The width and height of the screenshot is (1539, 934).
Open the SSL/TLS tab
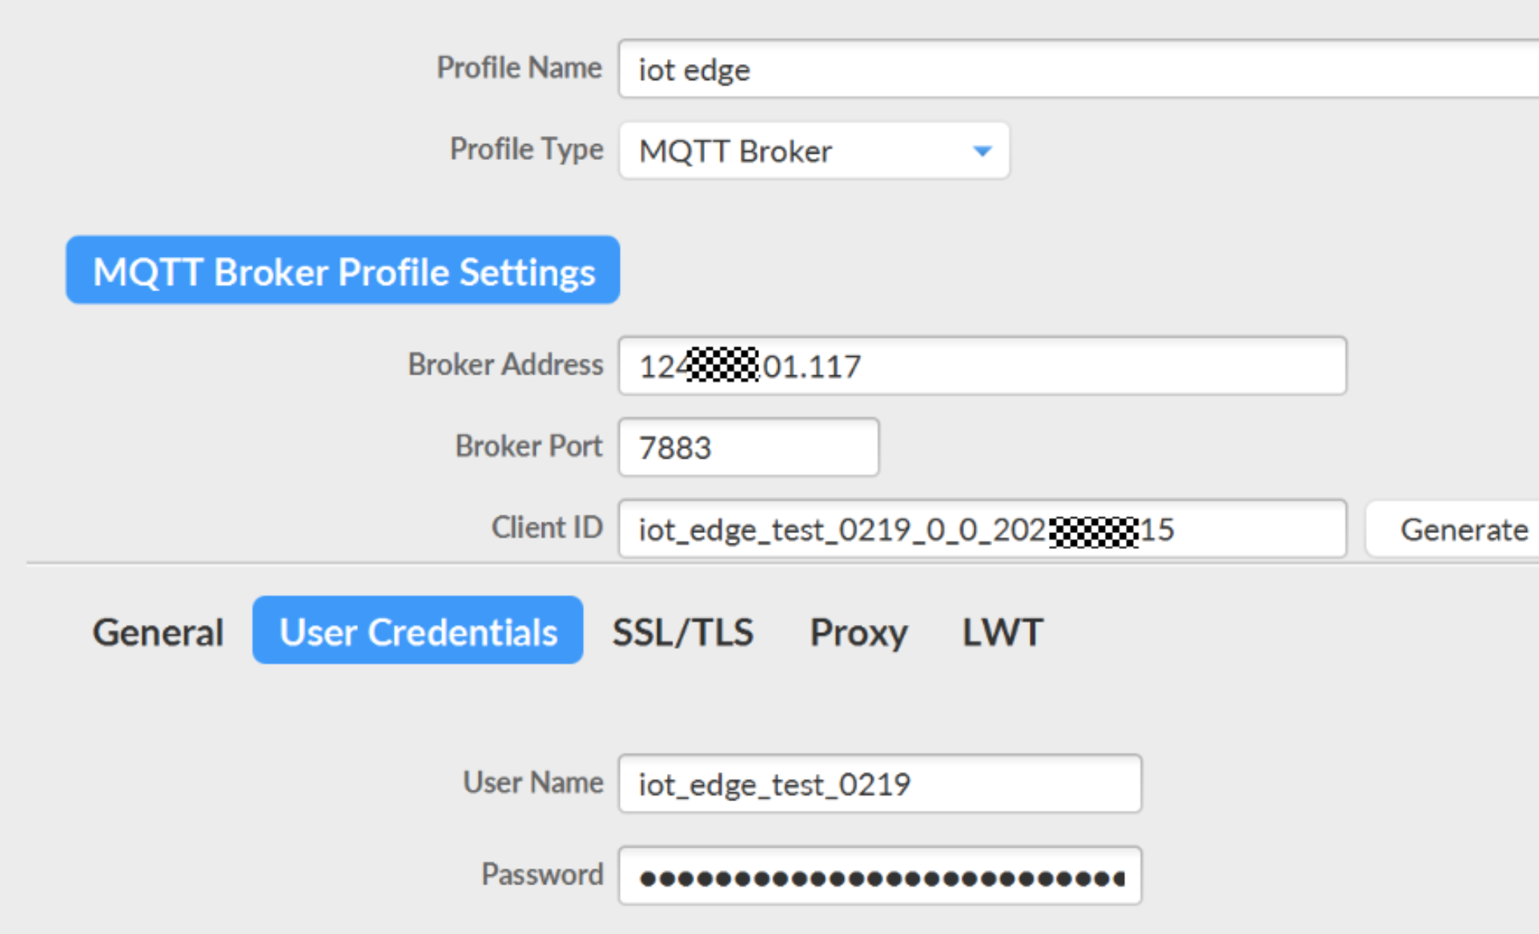(x=682, y=631)
